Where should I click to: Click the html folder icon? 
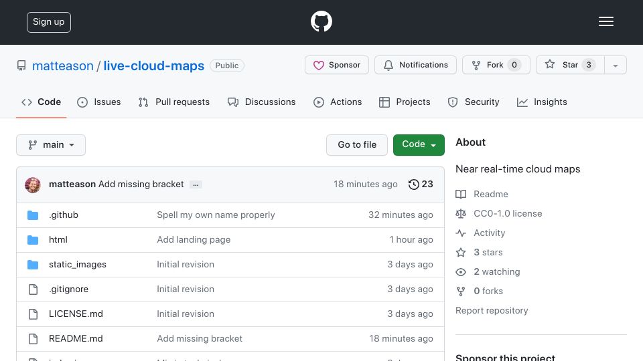[x=33, y=240]
